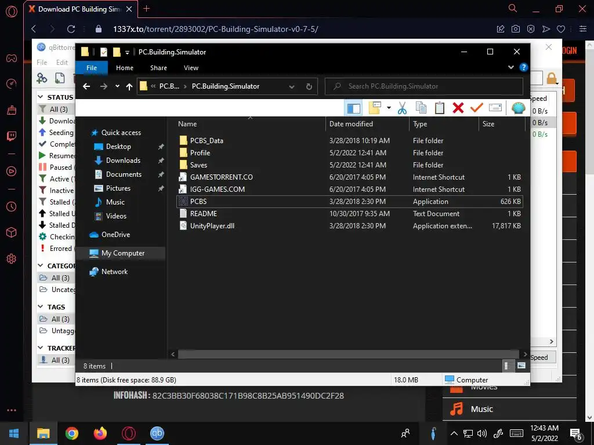Viewport: 594px width, 445px height.
Task: Click the Explorer Help question mark icon
Action: (523, 67)
